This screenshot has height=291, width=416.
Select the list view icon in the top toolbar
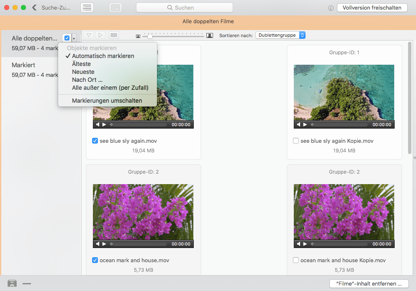tap(87, 7)
